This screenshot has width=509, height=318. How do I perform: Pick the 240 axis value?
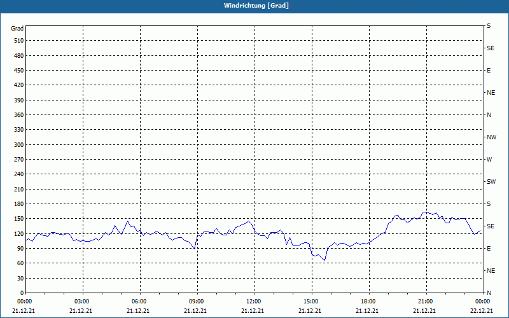(19, 174)
